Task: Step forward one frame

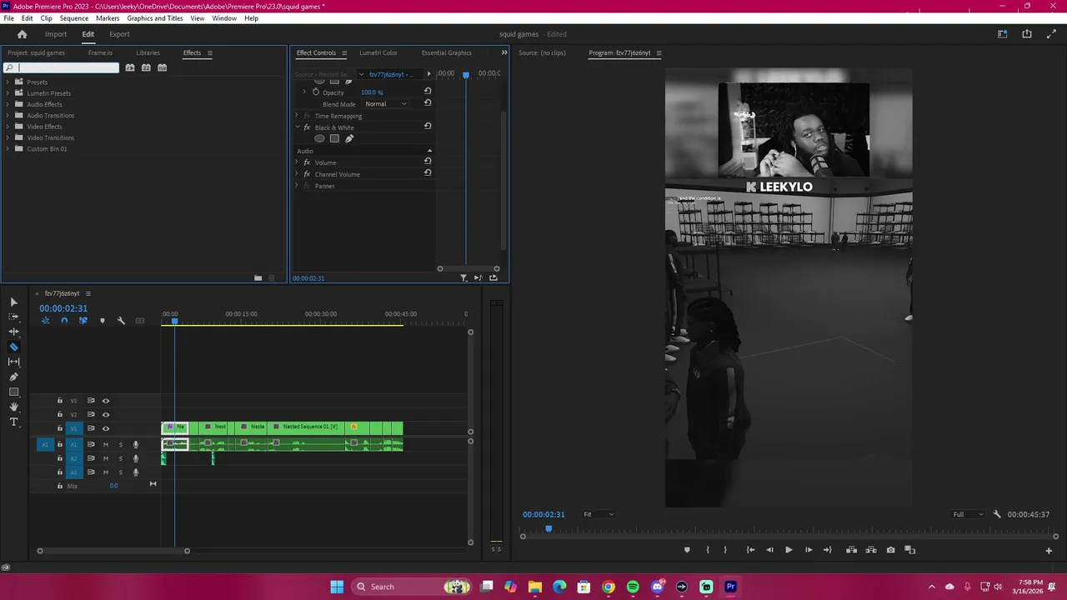Action: click(x=809, y=550)
